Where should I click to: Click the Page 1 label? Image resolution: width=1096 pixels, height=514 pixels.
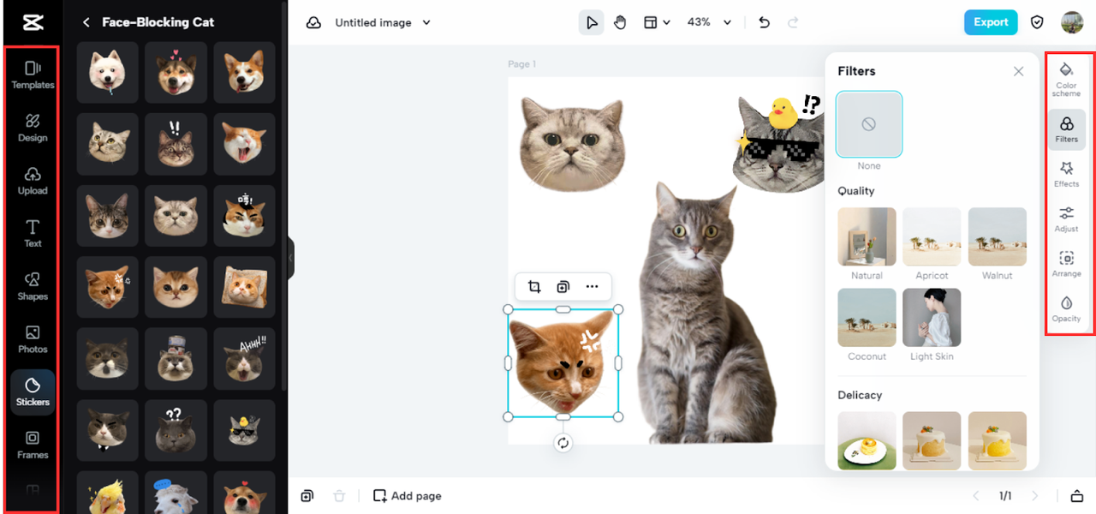point(521,64)
